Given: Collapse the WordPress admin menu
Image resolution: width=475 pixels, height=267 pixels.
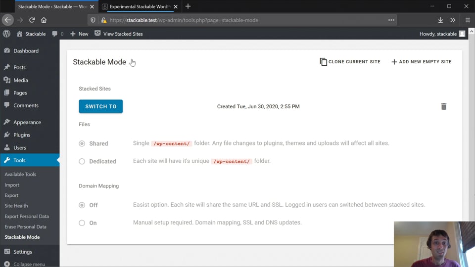Looking at the screenshot, I should point(25,264).
